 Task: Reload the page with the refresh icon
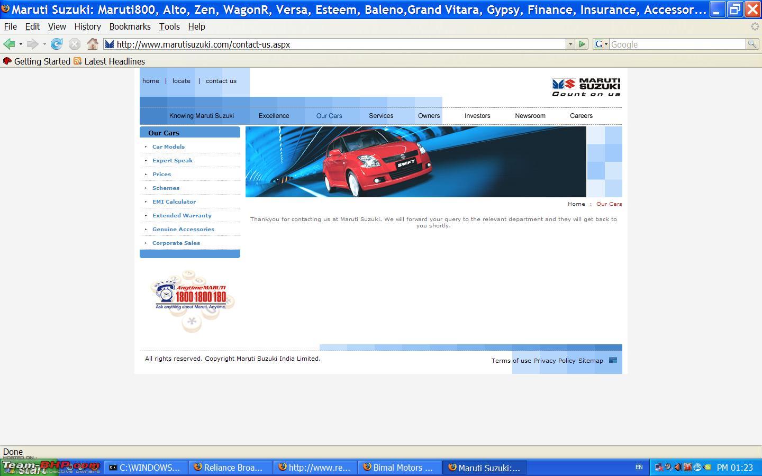point(57,44)
